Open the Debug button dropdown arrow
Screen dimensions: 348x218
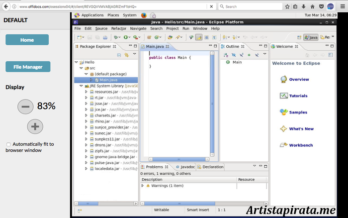(119, 37)
